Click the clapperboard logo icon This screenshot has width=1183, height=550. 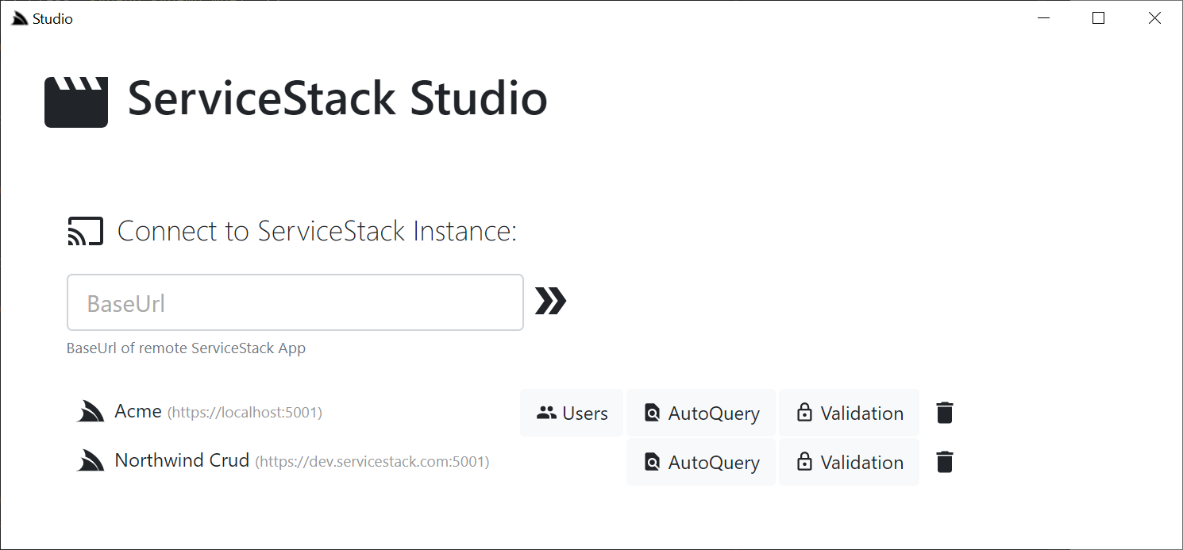click(x=76, y=102)
